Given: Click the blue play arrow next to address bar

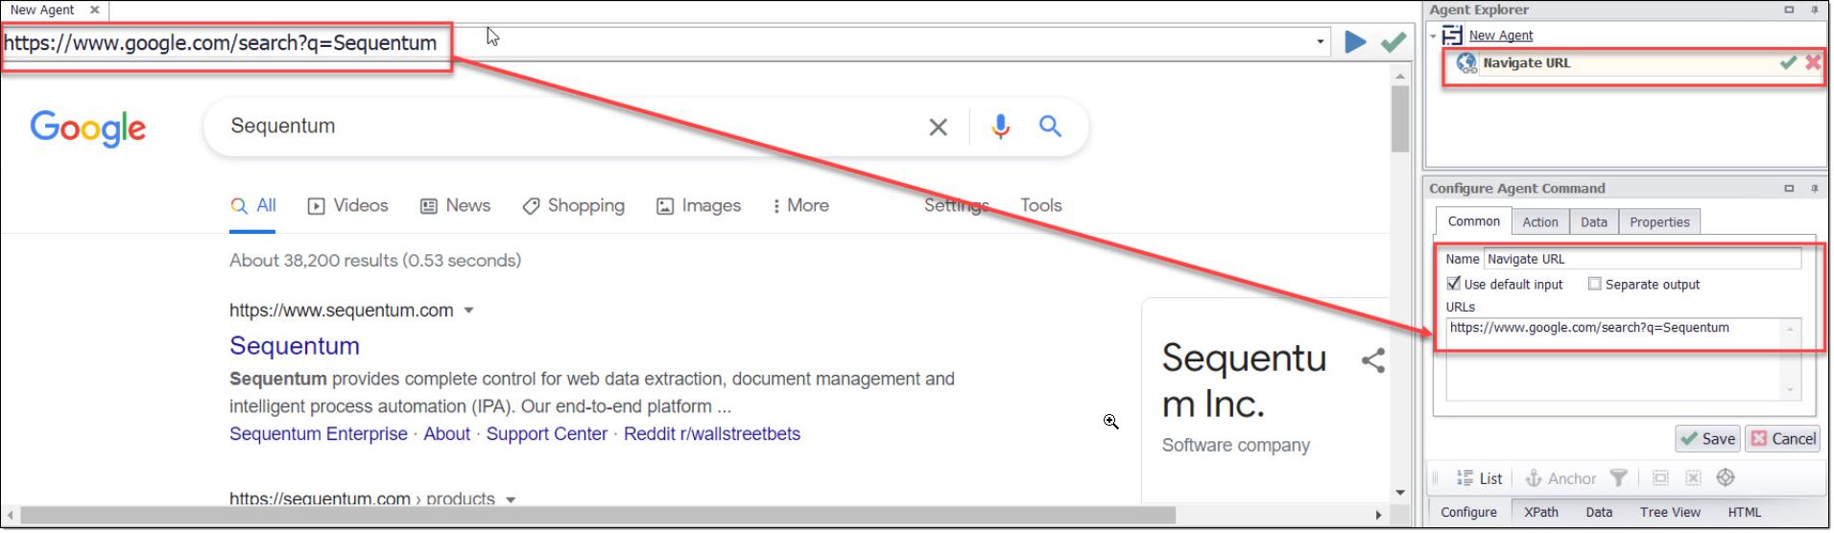Looking at the screenshot, I should 1354,42.
